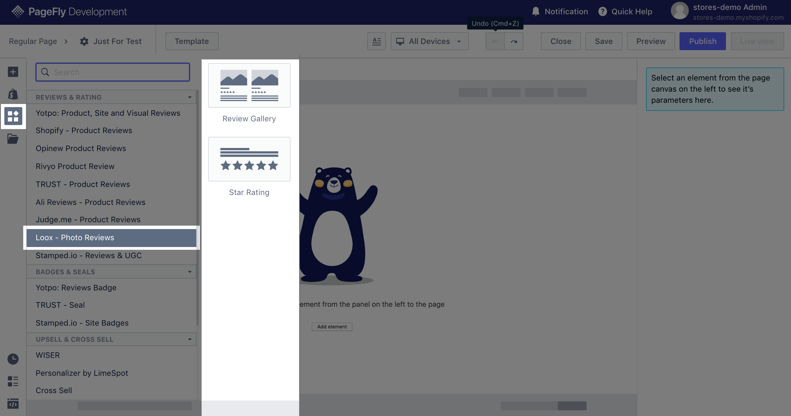Select Rivyo Product Review
The image size is (791, 416).
point(111,166)
